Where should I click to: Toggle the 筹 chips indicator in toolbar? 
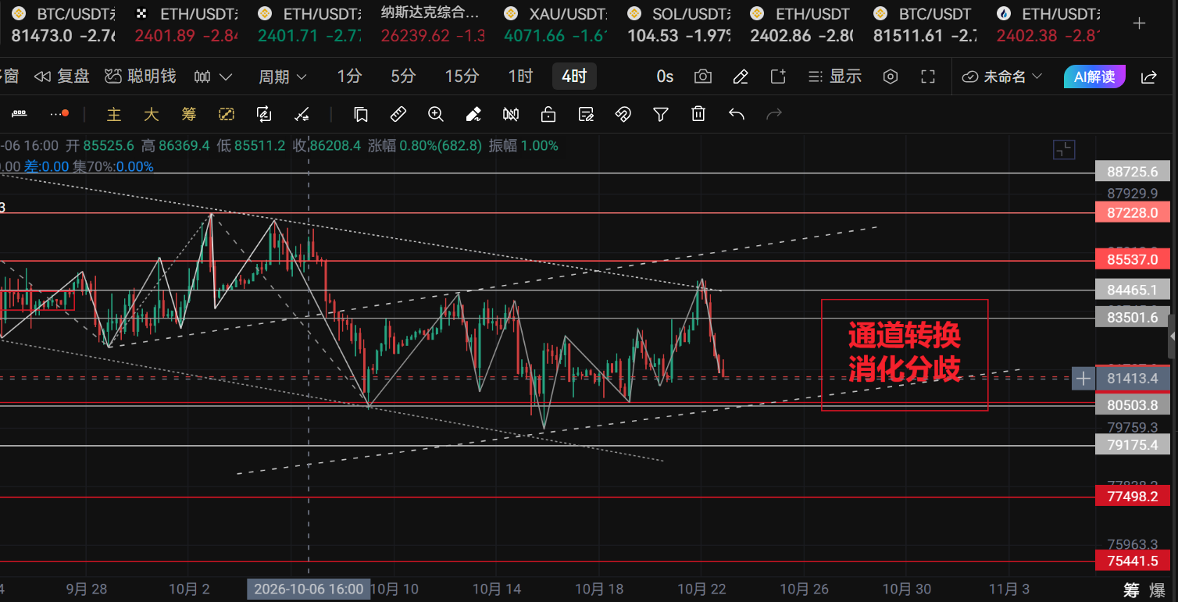coord(189,115)
